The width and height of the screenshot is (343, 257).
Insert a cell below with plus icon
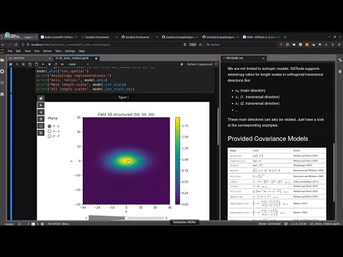(x=17, y=64)
